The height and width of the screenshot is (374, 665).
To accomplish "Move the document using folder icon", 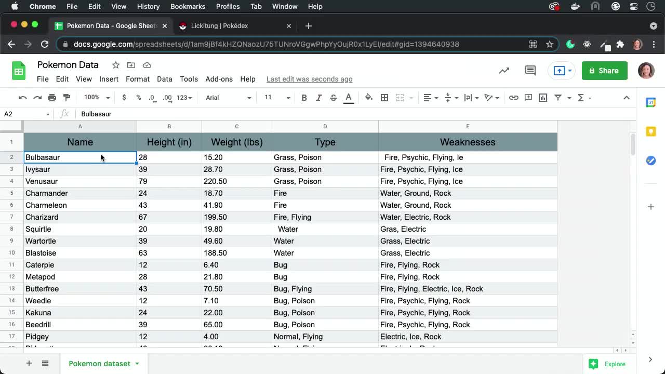I will click(x=131, y=65).
